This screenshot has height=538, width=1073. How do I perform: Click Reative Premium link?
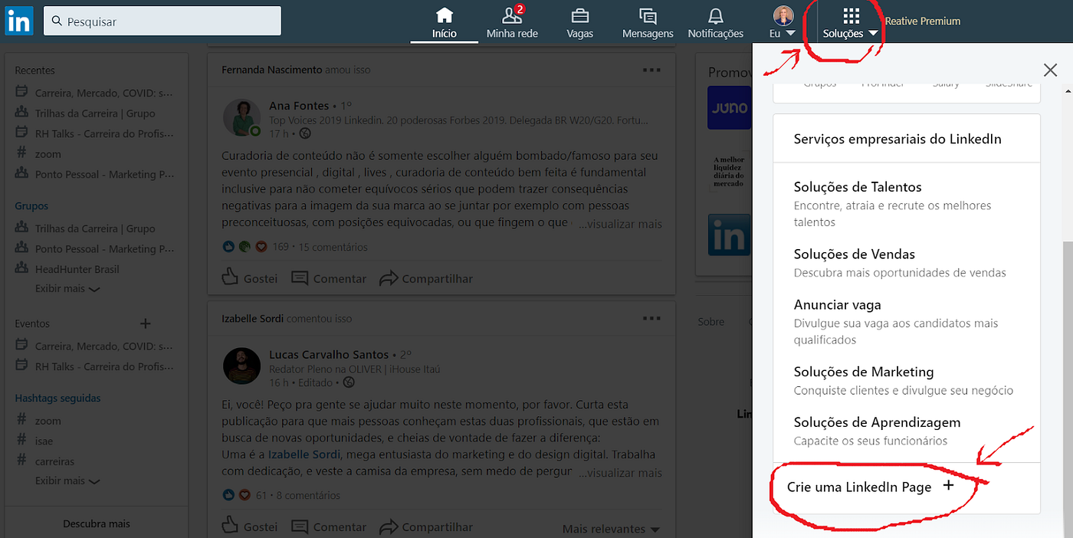pos(922,21)
